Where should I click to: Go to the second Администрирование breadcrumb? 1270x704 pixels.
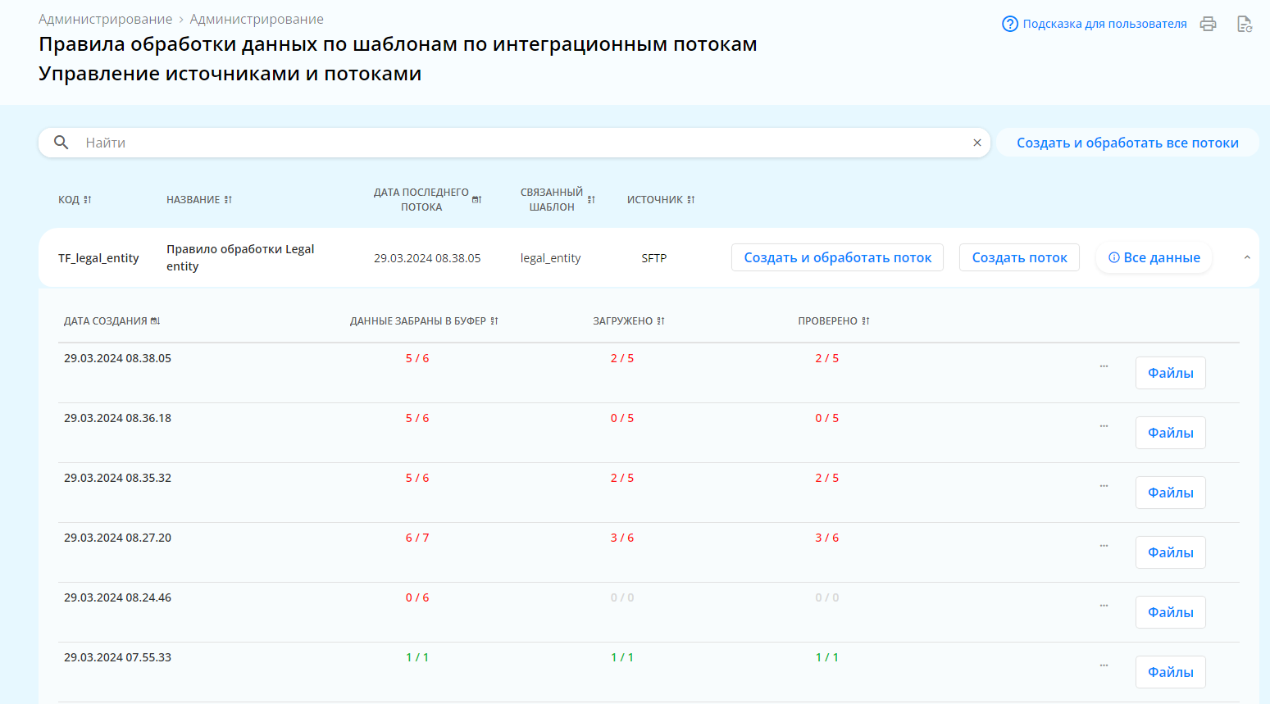click(x=257, y=19)
